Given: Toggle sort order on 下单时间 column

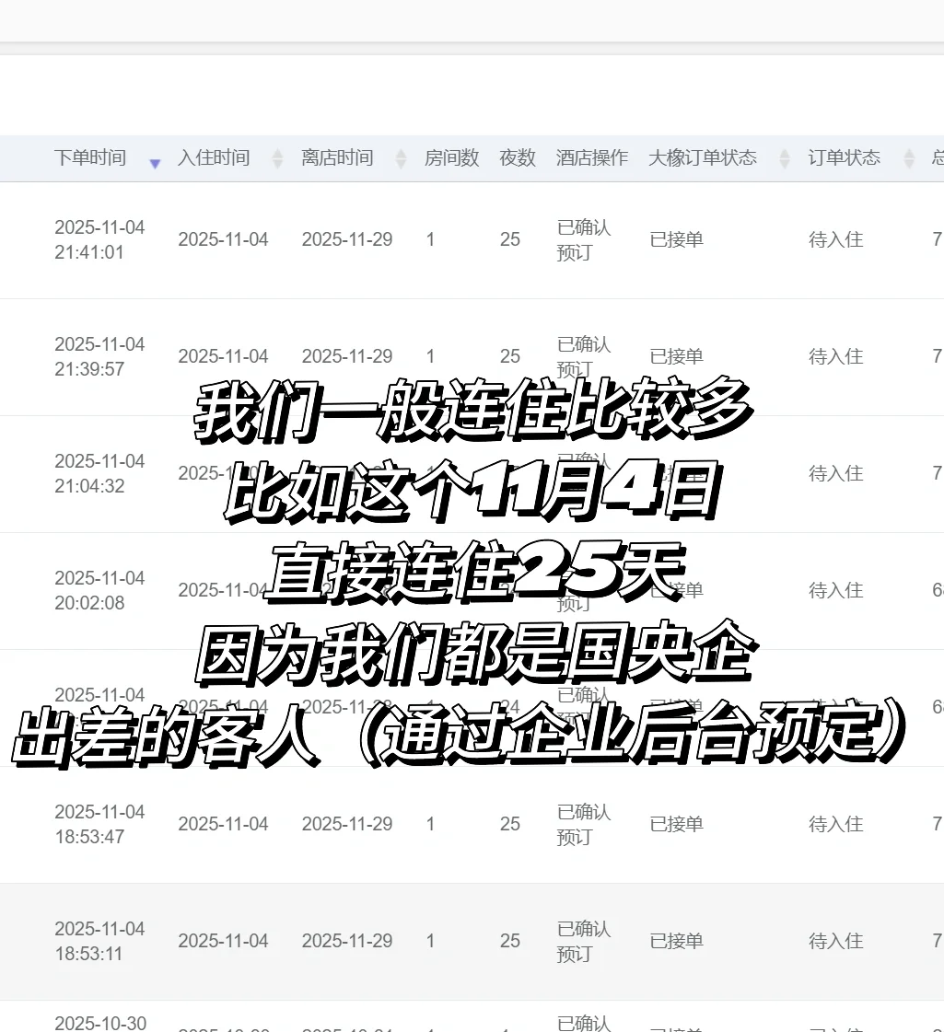Looking at the screenshot, I should coord(89,157).
